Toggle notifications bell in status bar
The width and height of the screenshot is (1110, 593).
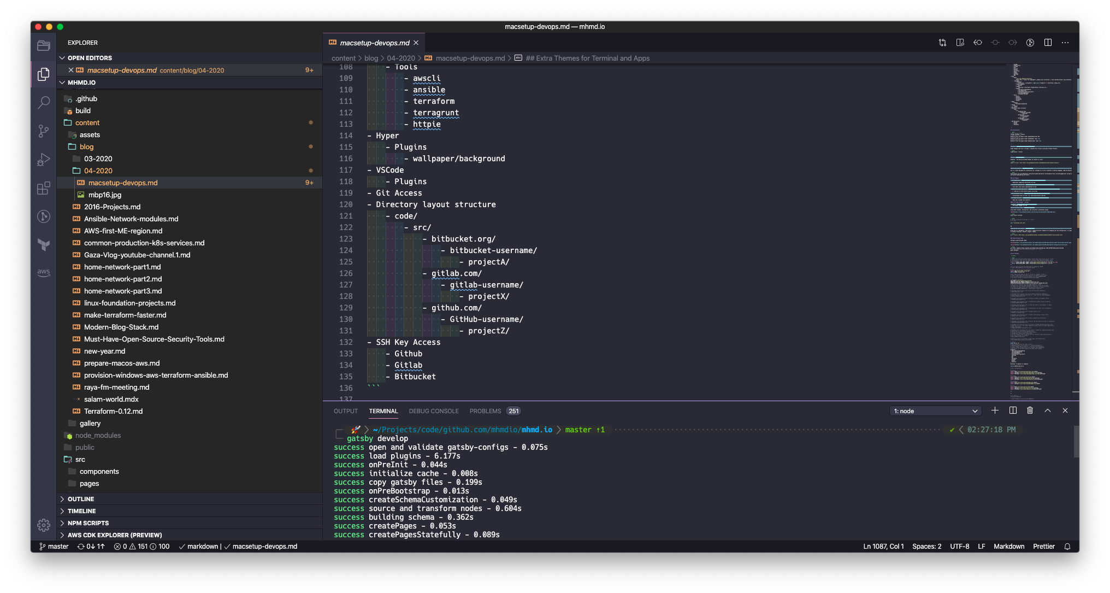point(1067,547)
